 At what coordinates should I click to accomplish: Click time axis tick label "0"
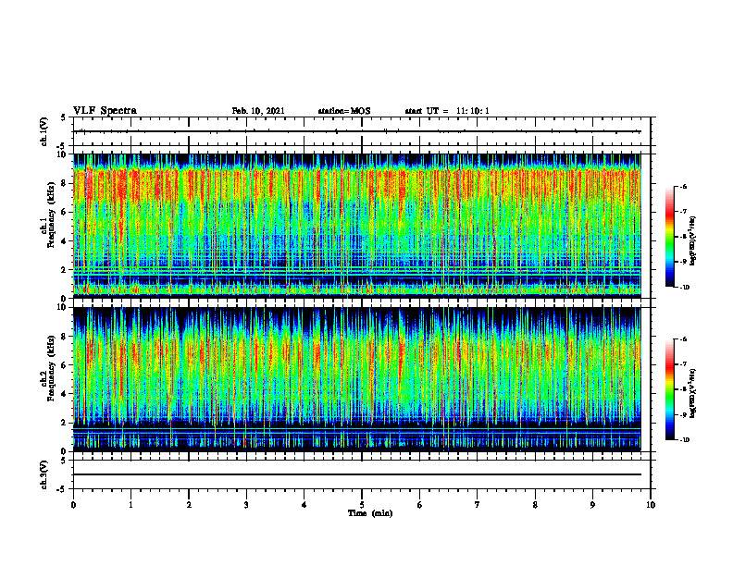(x=73, y=505)
